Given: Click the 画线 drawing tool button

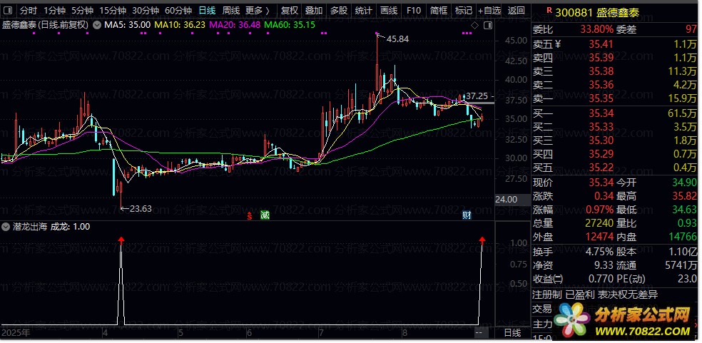Looking at the screenshot, I should coord(388,10).
